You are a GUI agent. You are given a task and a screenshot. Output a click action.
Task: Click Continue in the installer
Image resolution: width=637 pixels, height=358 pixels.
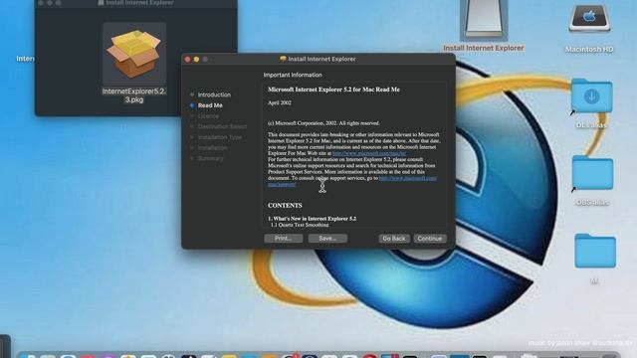tap(430, 239)
